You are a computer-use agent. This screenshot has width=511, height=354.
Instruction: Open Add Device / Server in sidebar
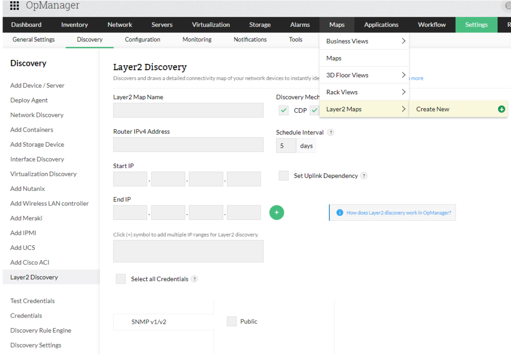point(37,85)
